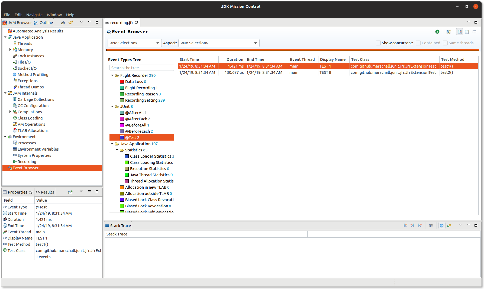Open the Window menu

54,15
